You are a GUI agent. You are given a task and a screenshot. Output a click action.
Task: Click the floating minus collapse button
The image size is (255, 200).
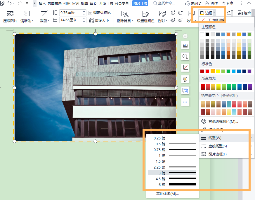[x=185, y=36]
